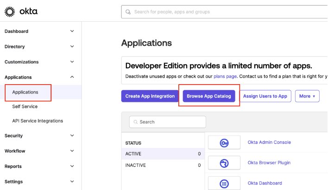Open API Service Integrations in sidebar

pos(38,121)
